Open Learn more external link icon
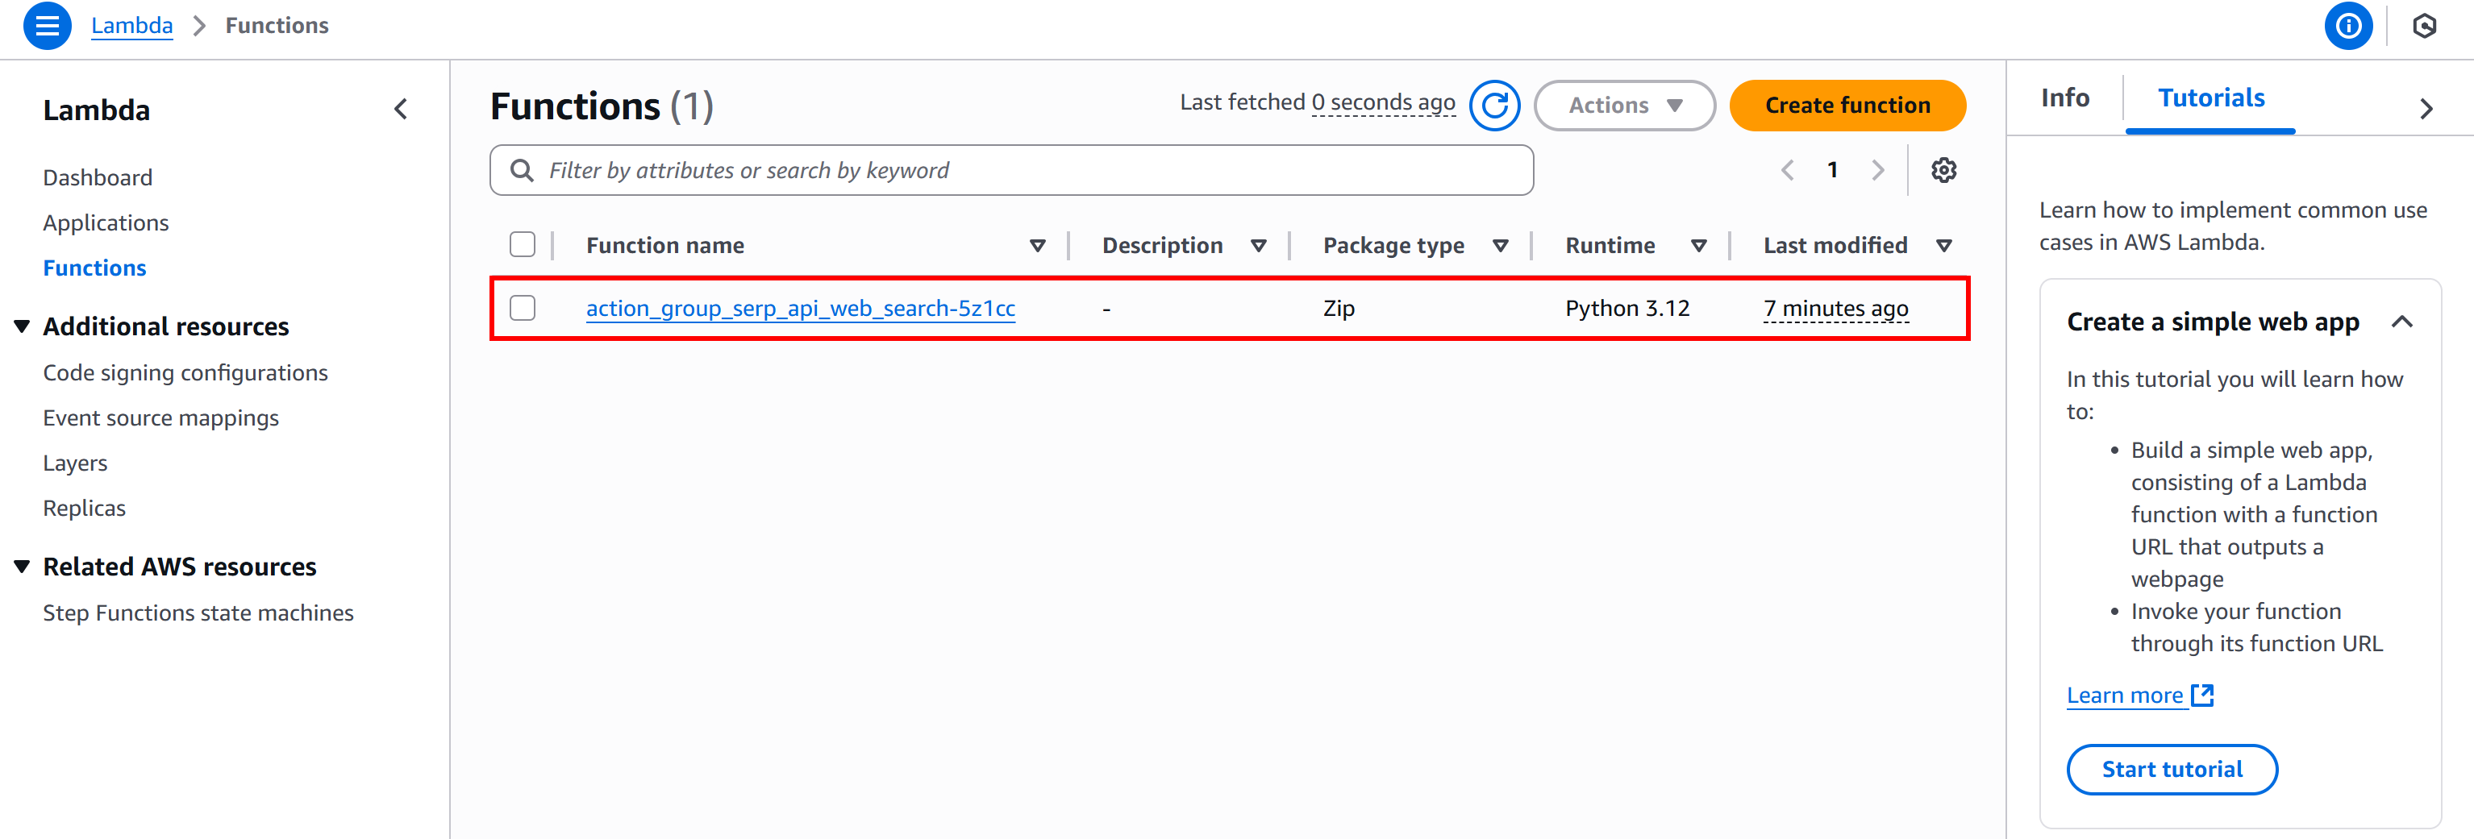The height and width of the screenshot is (839, 2474). coord(2203,695)
